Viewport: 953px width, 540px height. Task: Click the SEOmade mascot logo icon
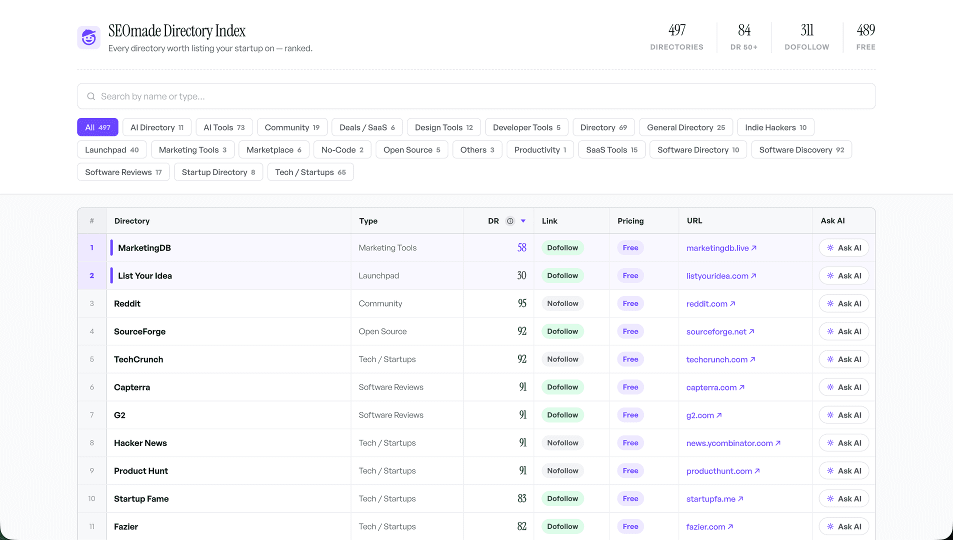point(89,37)
